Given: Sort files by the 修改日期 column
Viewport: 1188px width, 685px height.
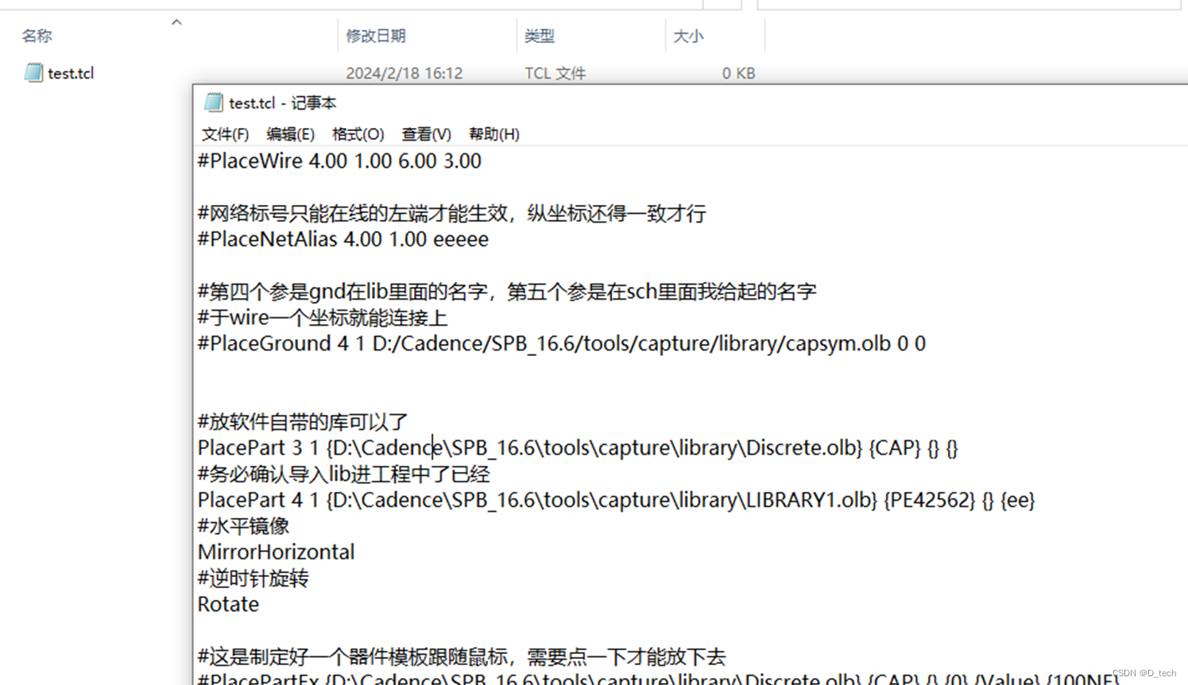Looking at the screenshot, I should click(x=376, y=36).
